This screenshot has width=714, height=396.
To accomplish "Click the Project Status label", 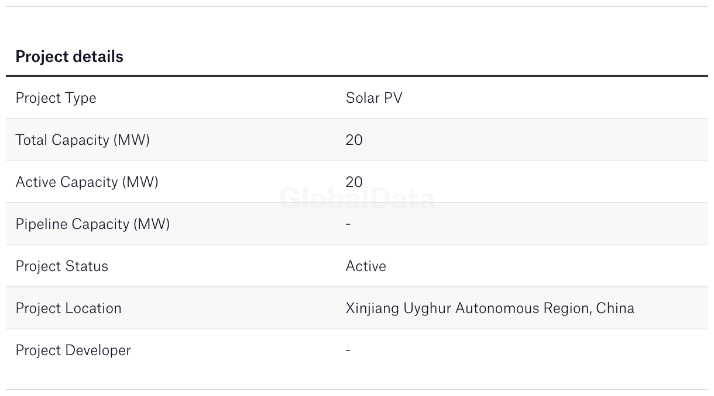I will 61,266.
